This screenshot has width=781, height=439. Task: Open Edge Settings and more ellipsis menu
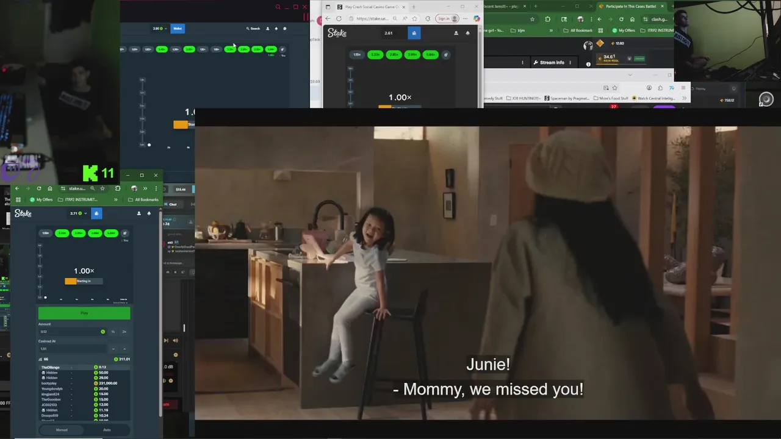tap(465, 18)
